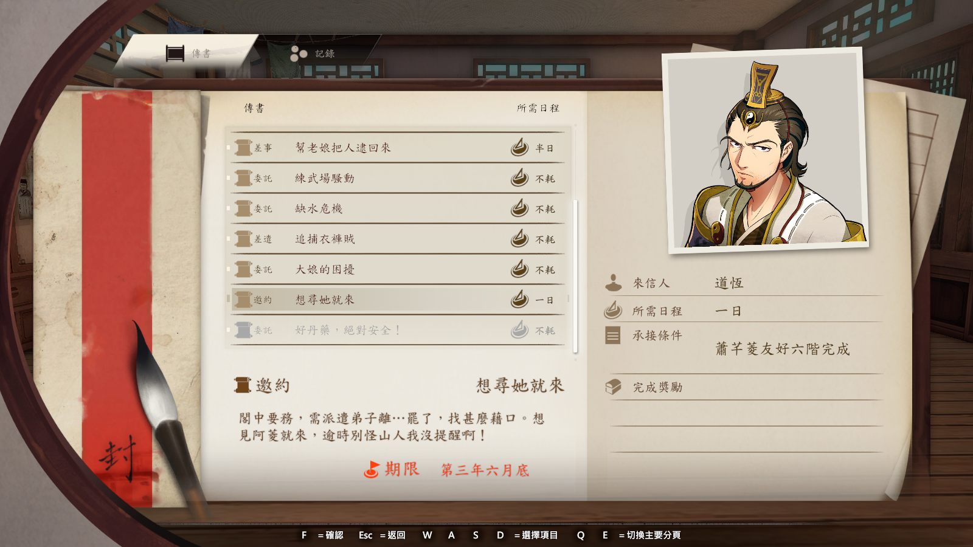Click the 承接條件 list icon
The height and width of the screenshot is (547, 973).
(613, 335)
